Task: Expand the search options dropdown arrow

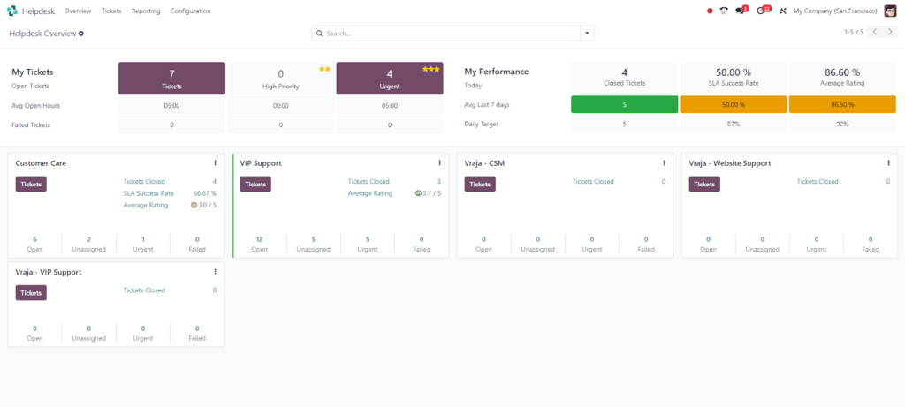Action: coord(587,33)
